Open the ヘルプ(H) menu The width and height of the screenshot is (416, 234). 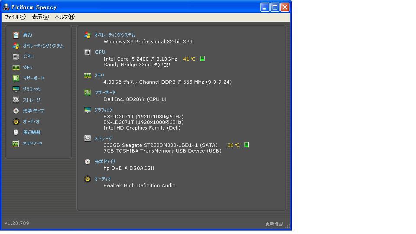tap(65, 17)
